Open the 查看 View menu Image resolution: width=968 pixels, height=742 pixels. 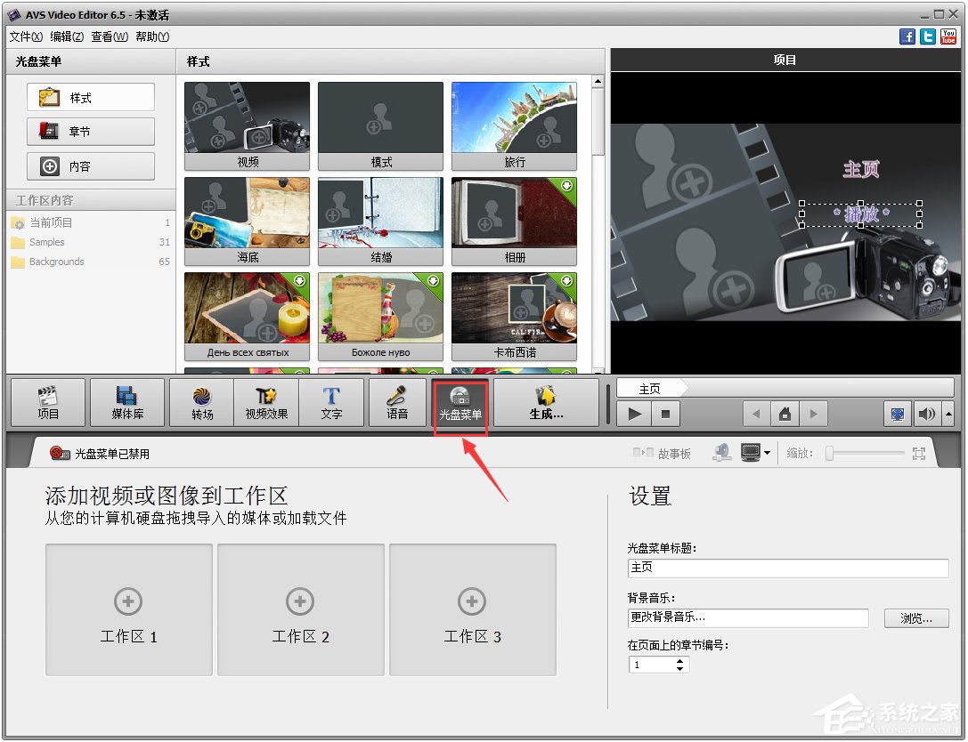pyautogui.click(x=110, y=37)
